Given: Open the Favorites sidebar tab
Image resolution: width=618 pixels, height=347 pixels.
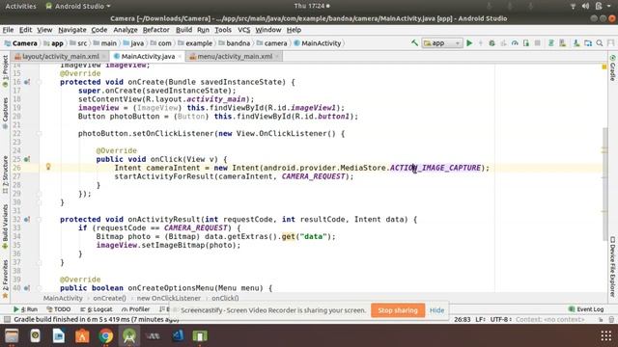Looking at the screenshot, I should point(5,279).
